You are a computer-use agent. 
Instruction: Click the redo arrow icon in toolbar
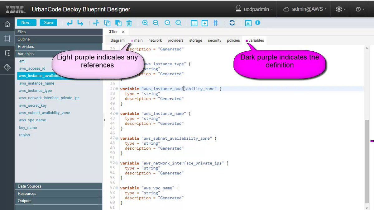[80, 23]
